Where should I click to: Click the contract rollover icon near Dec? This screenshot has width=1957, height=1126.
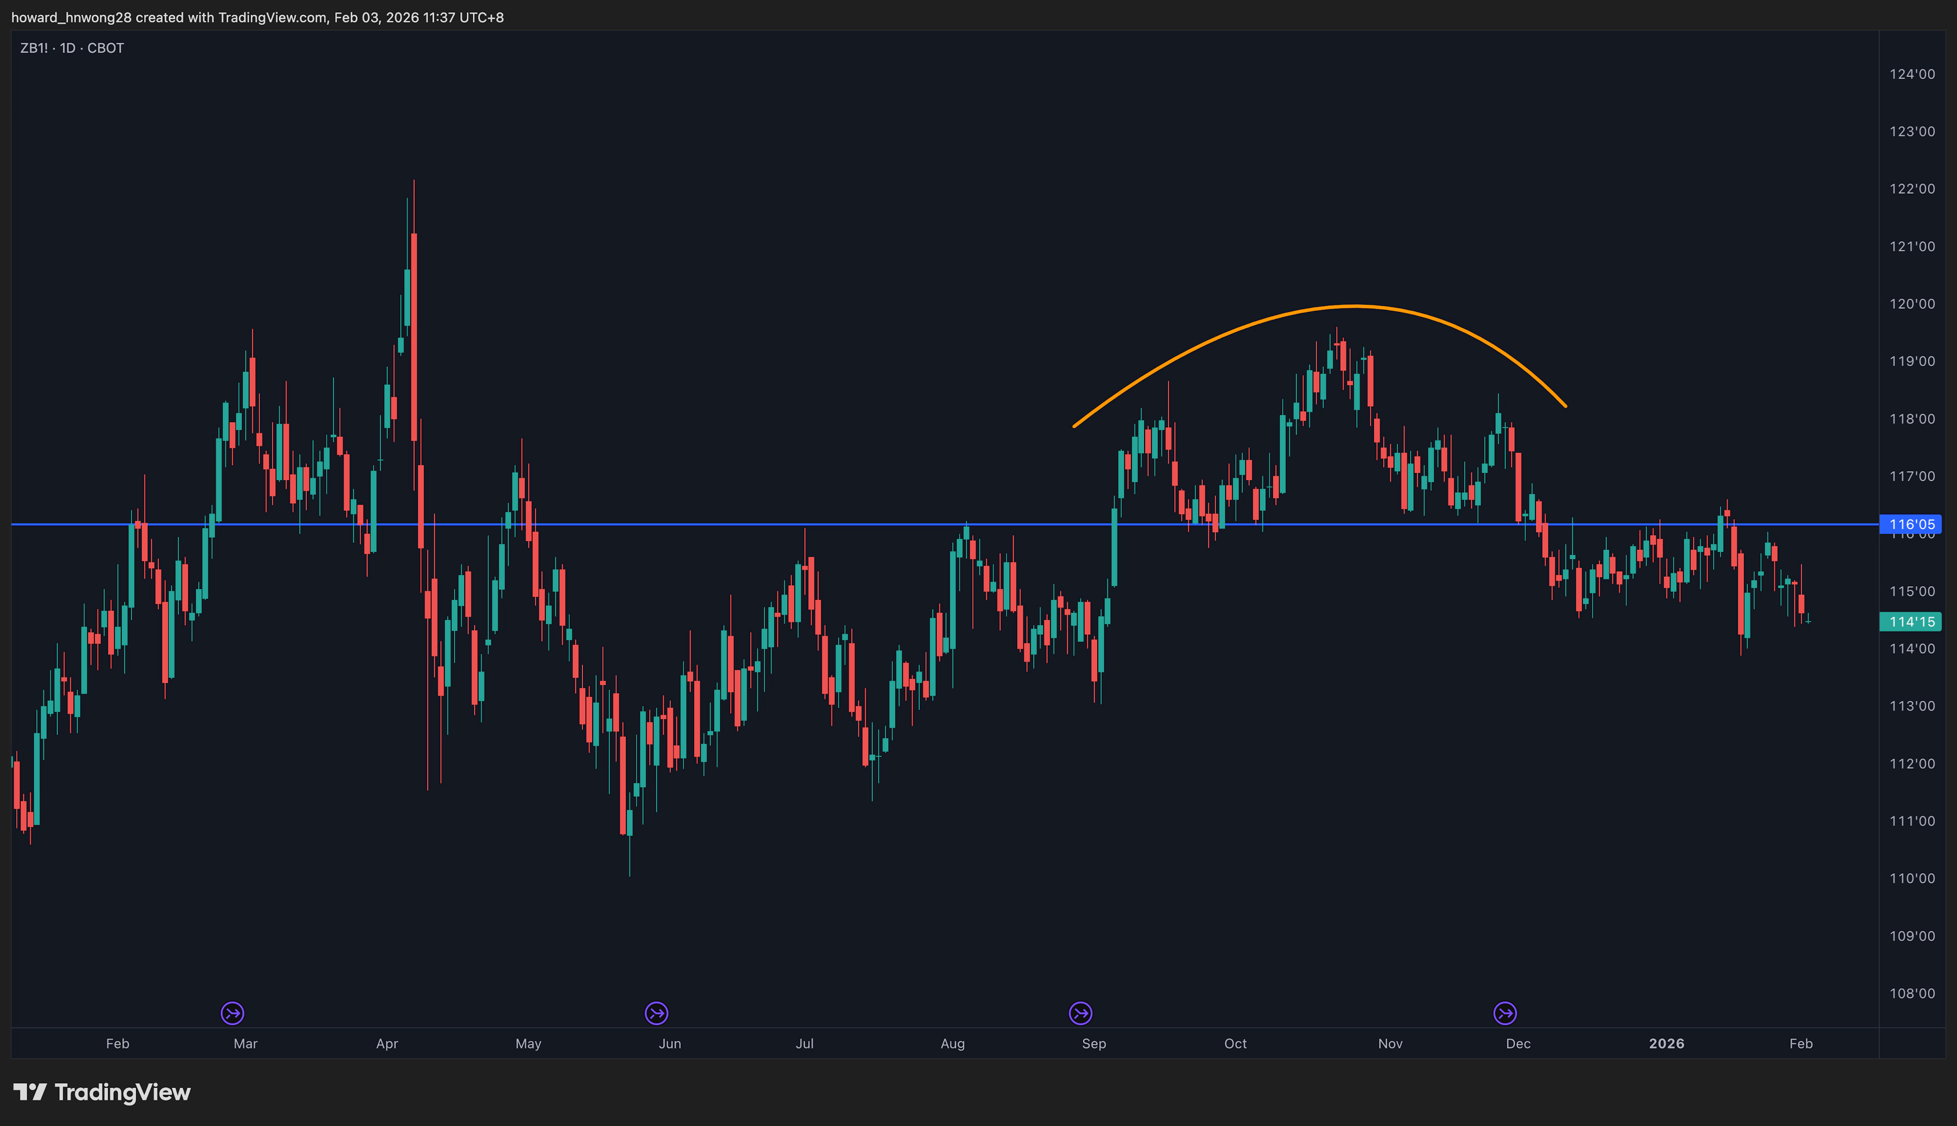tap(1504, 1013)
